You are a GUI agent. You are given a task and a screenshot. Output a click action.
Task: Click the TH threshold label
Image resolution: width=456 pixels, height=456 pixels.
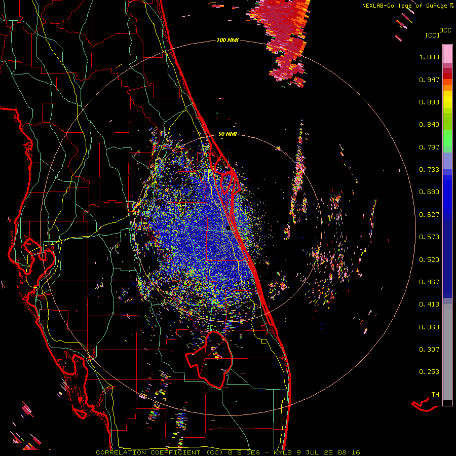point(435,395)
